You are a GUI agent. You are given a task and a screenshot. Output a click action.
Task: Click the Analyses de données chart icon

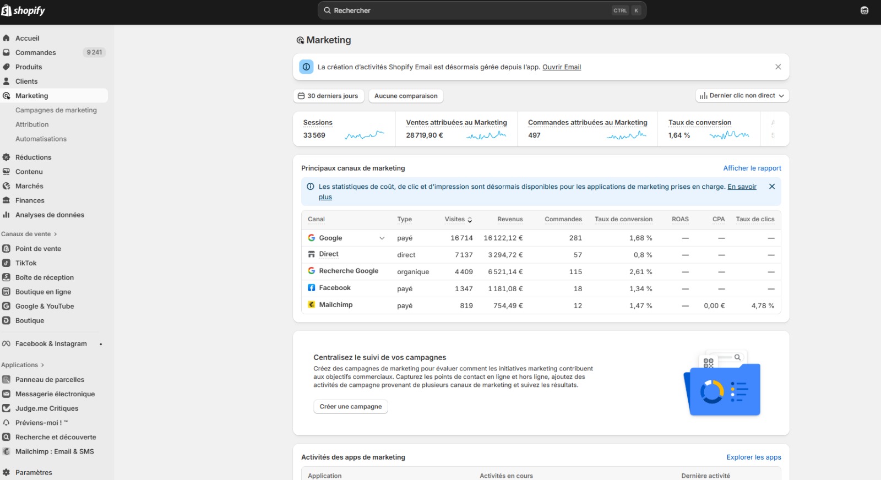(6, 215)
